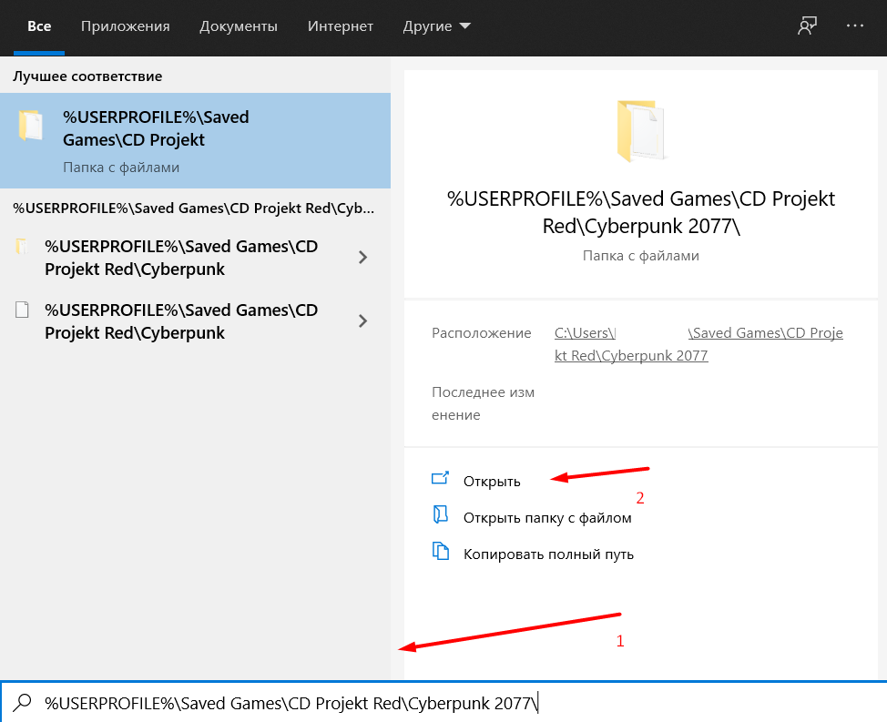887x722 pixels.
Task: Click the large folder preview icon
Action: click(x=641, y=131)
